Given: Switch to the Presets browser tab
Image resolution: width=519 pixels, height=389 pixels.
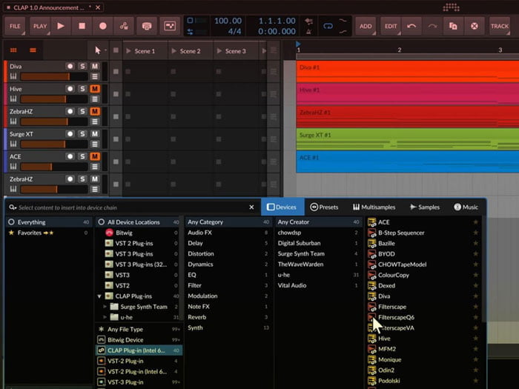Looking at the screenshot, I should pos(324,207).
